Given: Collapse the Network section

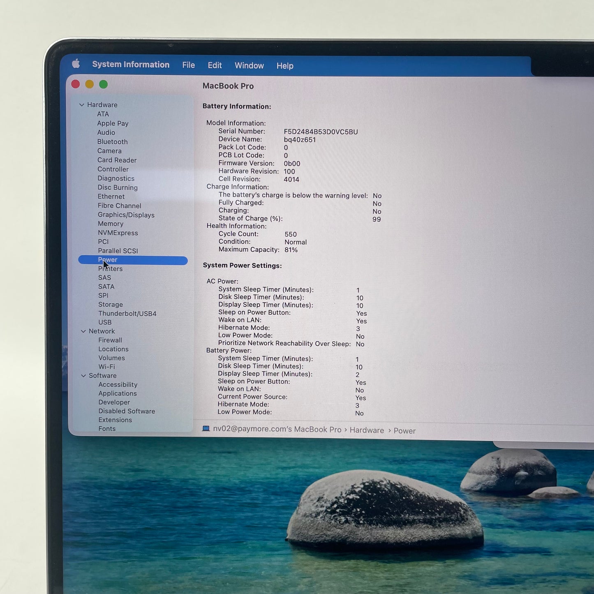Looking at the screenshot, I should (x=83, y=331).
